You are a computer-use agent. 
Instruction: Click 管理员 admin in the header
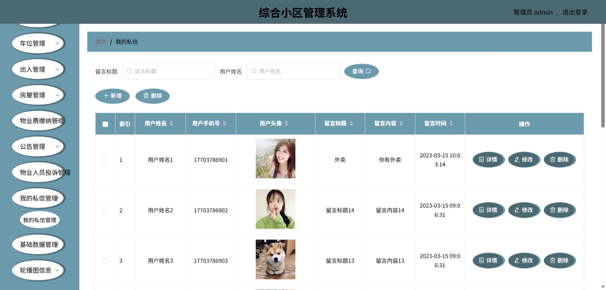tap(533, 12)
